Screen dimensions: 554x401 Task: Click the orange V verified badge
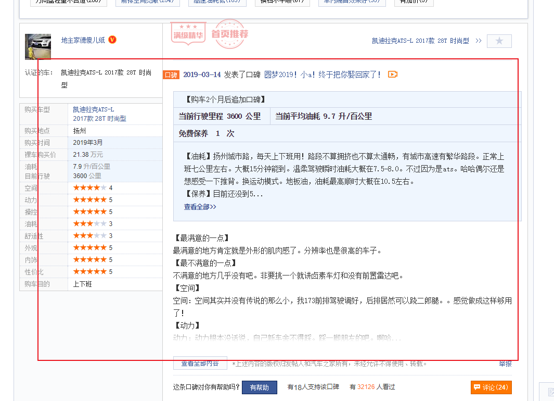click(112, 40)
